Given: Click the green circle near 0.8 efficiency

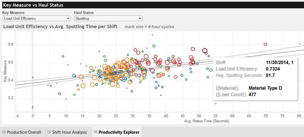Looking at the screenshot, I should point(154,46).
